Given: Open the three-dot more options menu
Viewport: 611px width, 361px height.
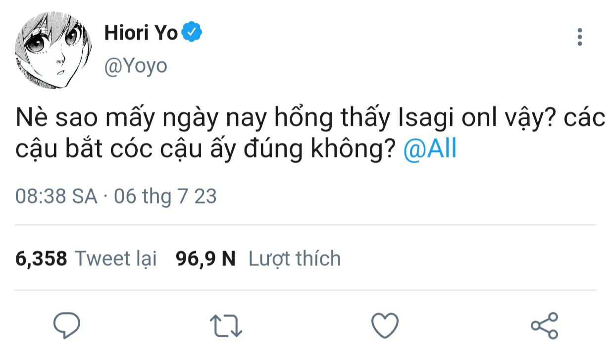Looking at the screenshot, I should click(x=580, y=37).
